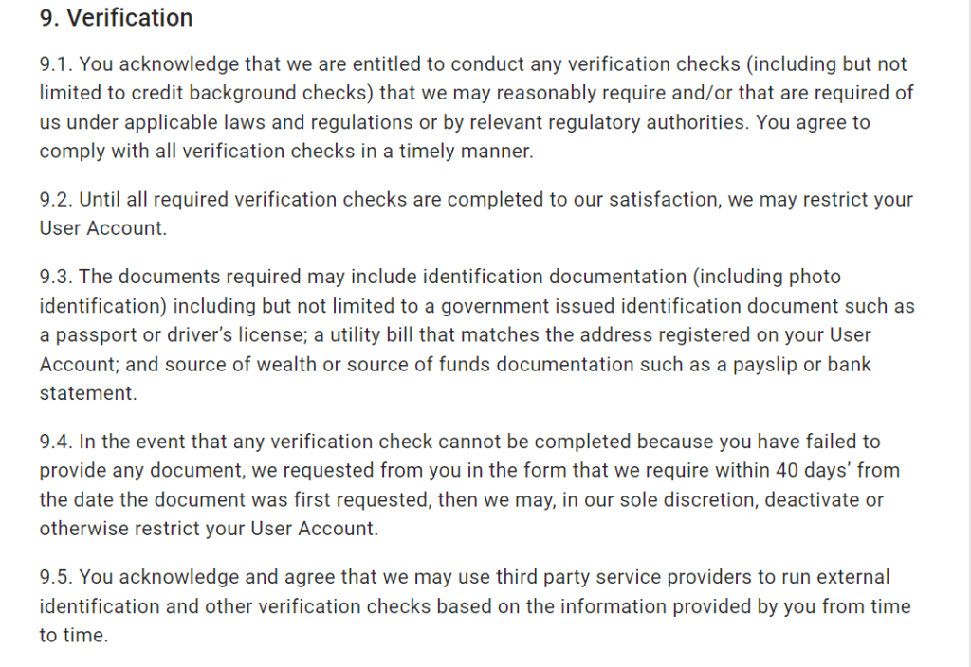971x667 pixels.
Task: Click "User Account" ending clause 9.2
Action: (x=101, y=228)
